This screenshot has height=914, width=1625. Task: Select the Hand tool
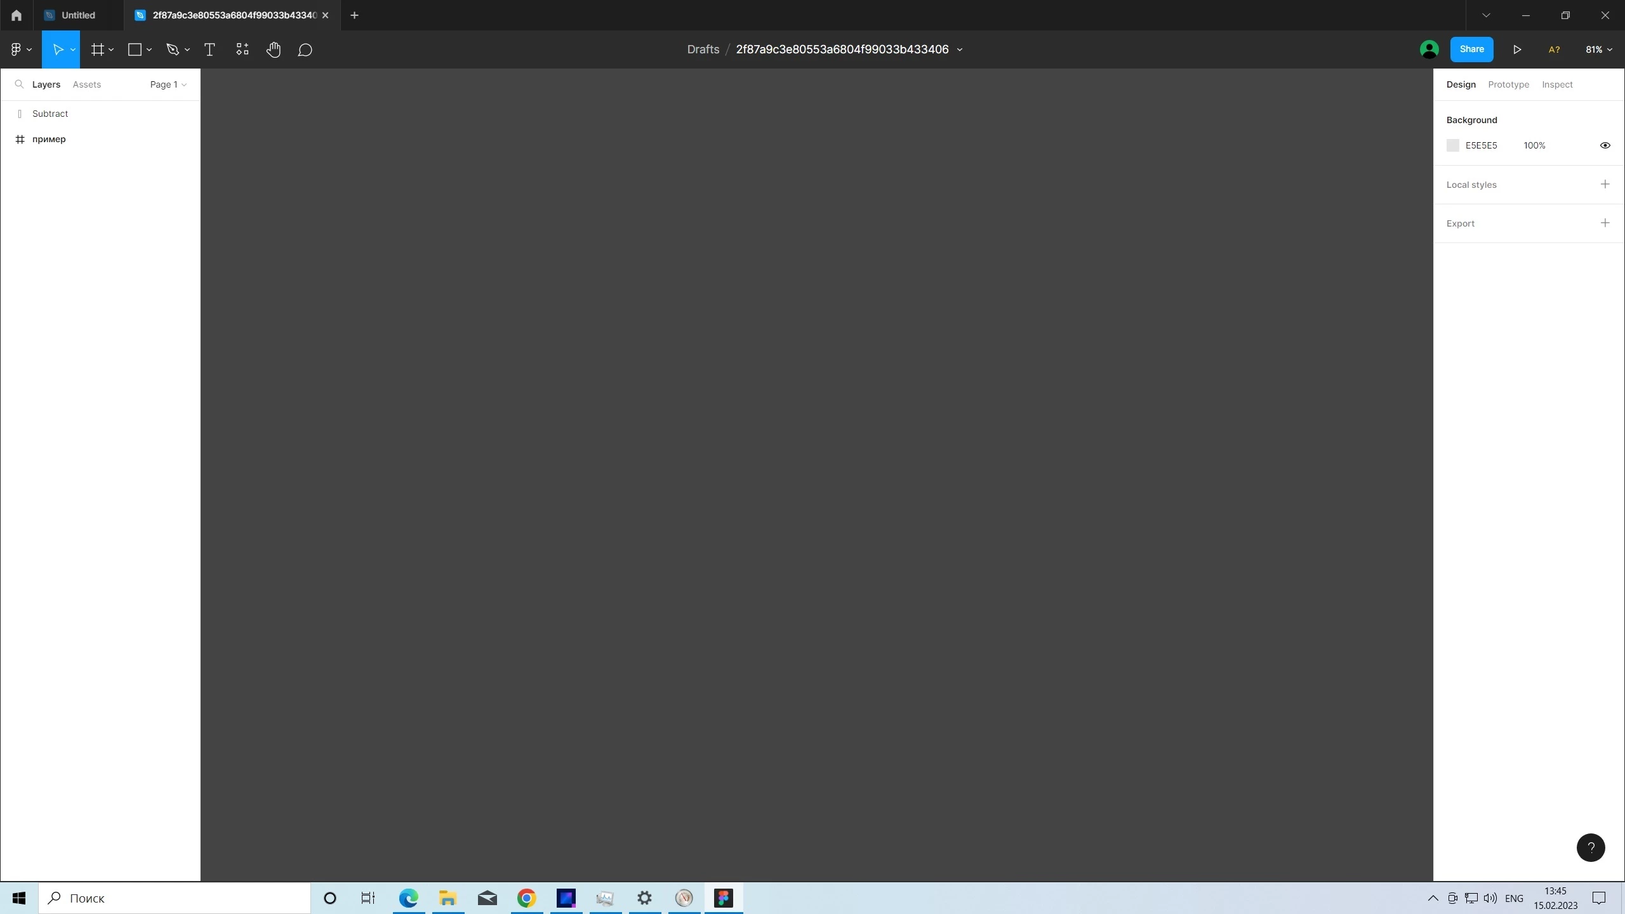(273, 50)
